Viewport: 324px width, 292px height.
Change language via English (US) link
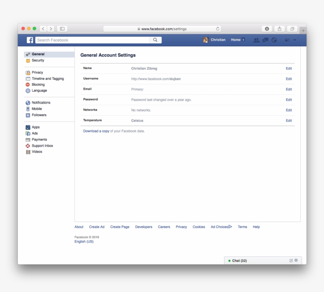click(84, 241)
